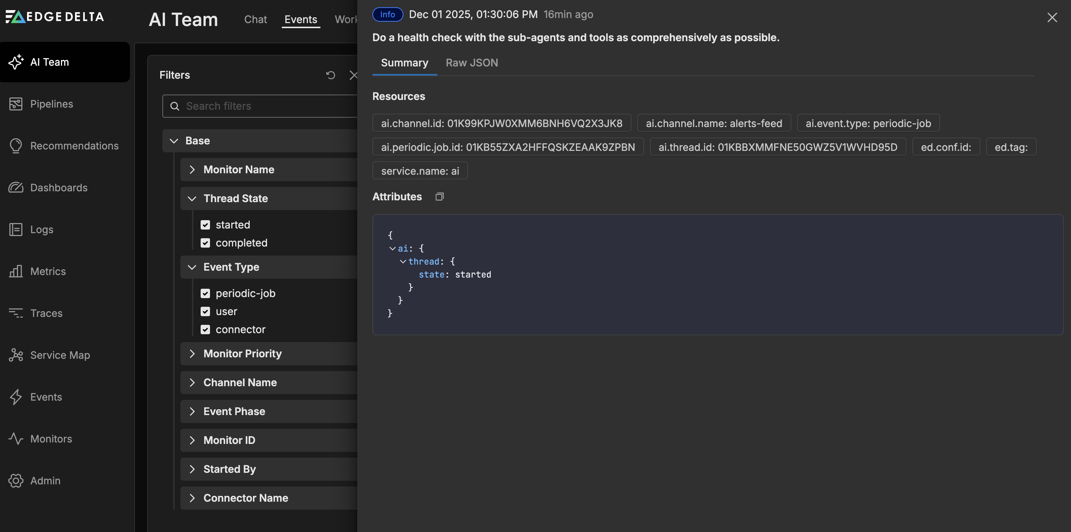Click the Edge Delta logo

tap(54, 17)
